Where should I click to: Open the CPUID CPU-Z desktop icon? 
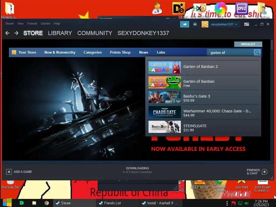point(241,10)
